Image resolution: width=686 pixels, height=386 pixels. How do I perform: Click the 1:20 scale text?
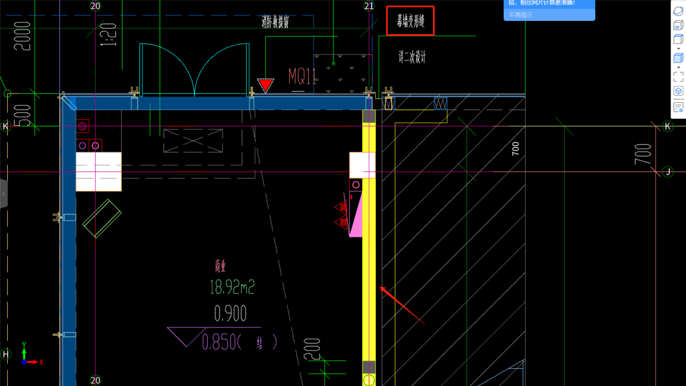pyautogui.click(x=108, y=34)
